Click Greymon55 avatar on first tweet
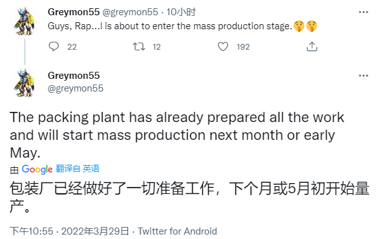The width and height of the screenshot is (376, 239). point(24,22)
